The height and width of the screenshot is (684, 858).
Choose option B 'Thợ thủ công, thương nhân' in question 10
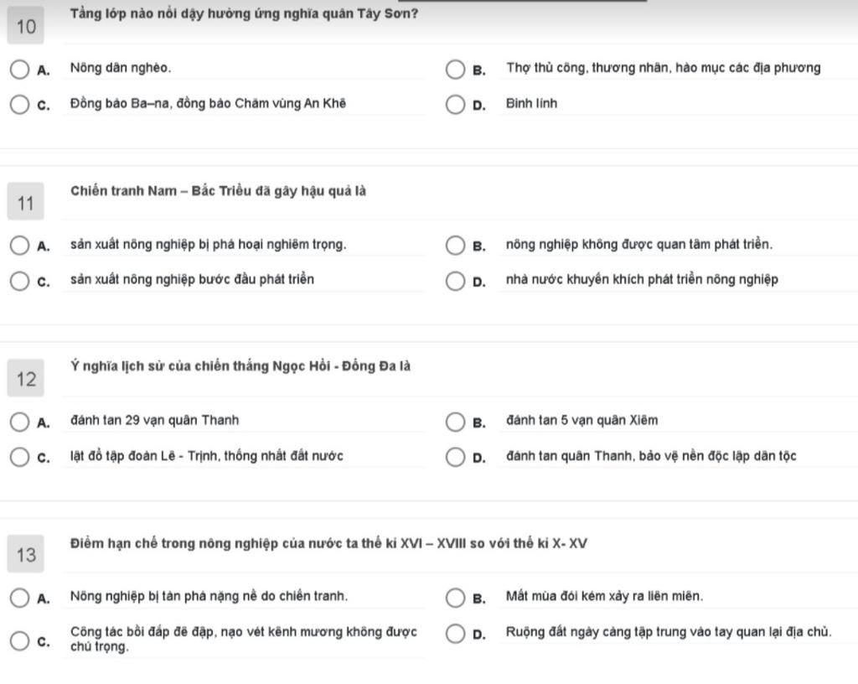[455, 70]
